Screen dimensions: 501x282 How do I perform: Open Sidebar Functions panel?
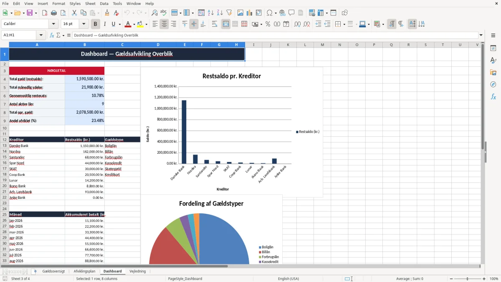[x=493, y=97]
